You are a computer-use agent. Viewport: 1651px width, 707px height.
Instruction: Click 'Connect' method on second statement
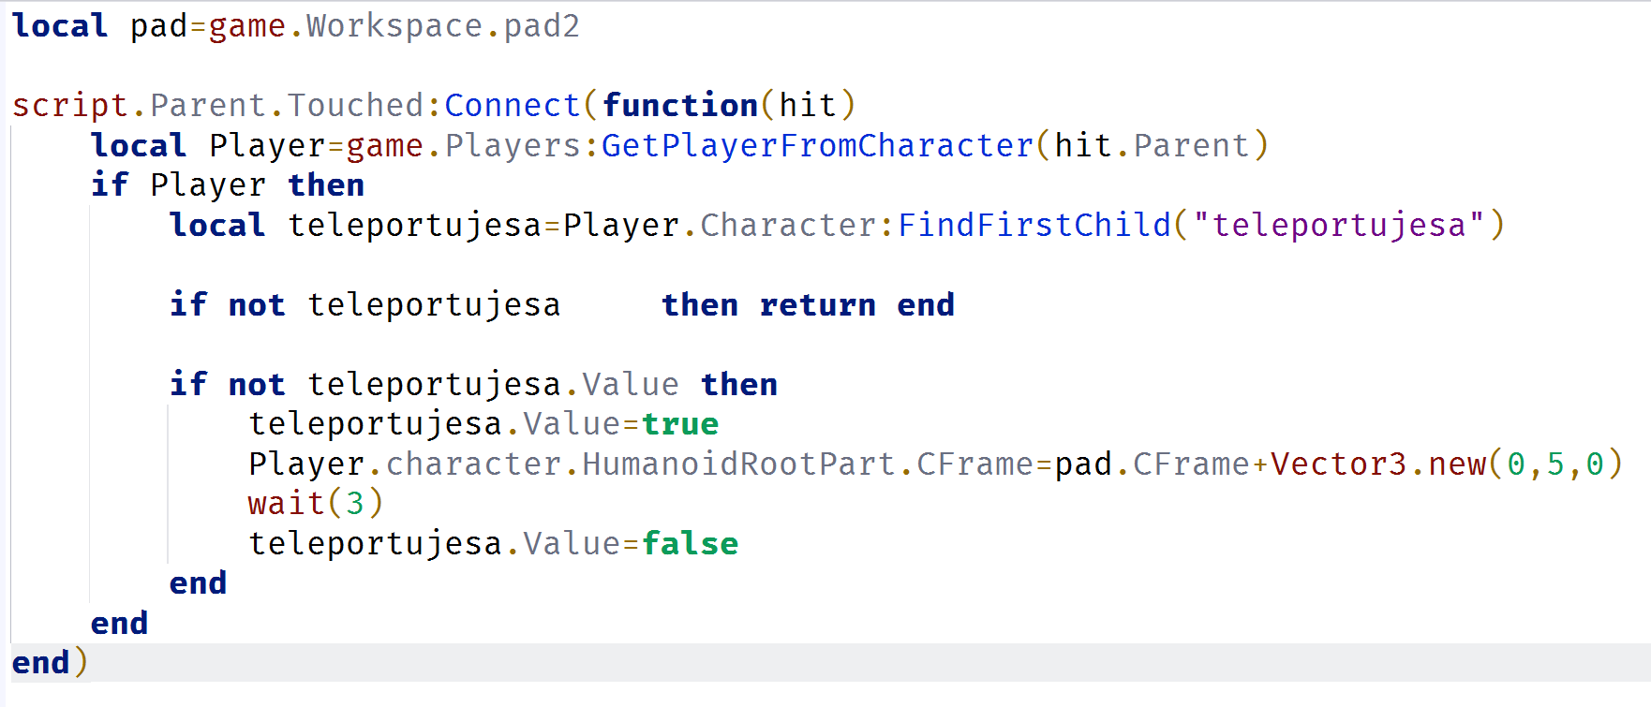(x=513, y=105)
